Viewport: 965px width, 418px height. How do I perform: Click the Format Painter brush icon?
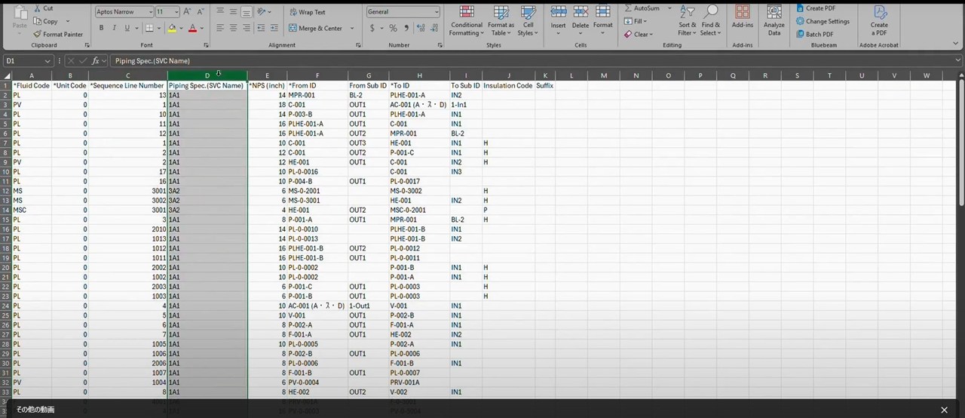click(x=38, y=34)
